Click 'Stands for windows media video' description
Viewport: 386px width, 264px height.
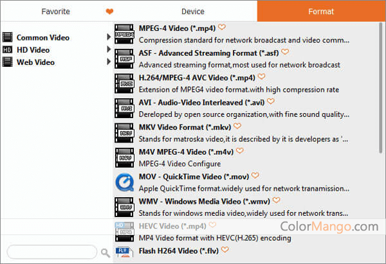[243, 213]
